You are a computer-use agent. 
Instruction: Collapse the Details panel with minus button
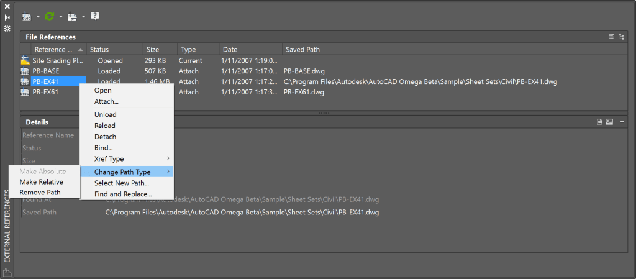622,122
